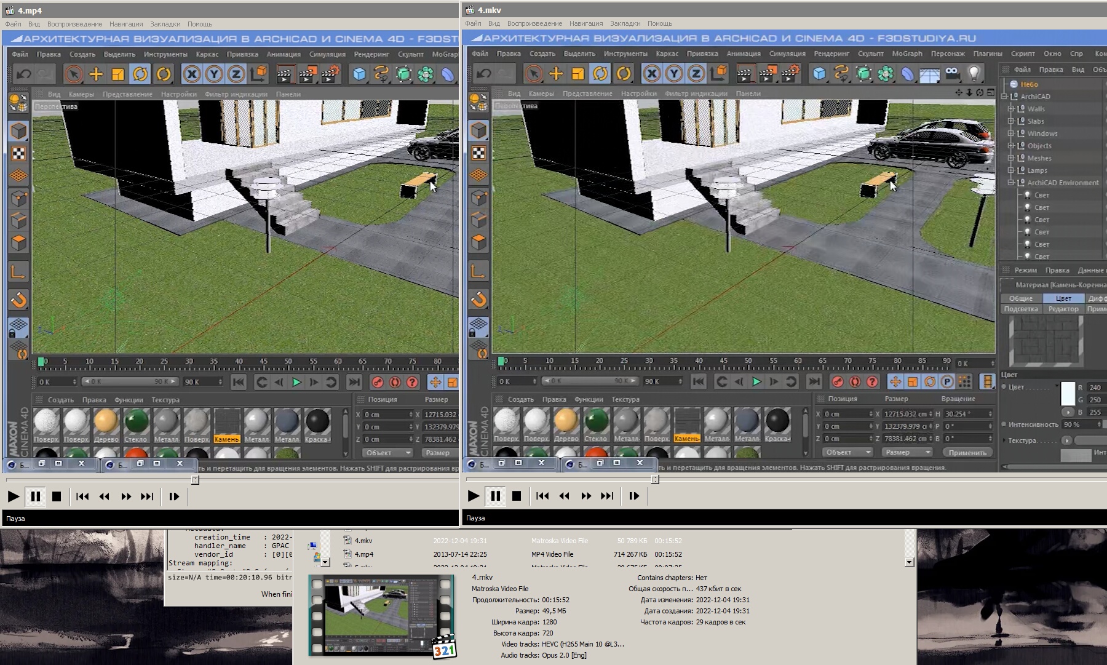Expand the Slabs layer in object tree
The height and width of the screenshot is (665, 1107).
[1010, 121]
